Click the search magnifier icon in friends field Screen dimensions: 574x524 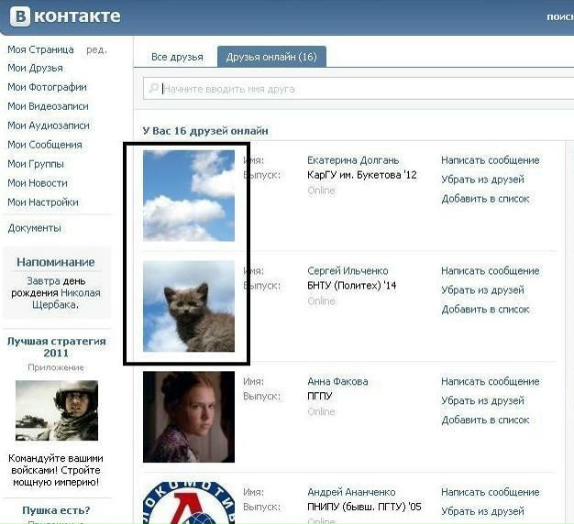153,89
